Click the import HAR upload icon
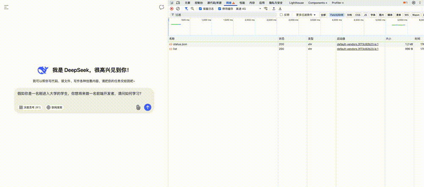This screenshot has height=187, width=424. click(274, 8)
